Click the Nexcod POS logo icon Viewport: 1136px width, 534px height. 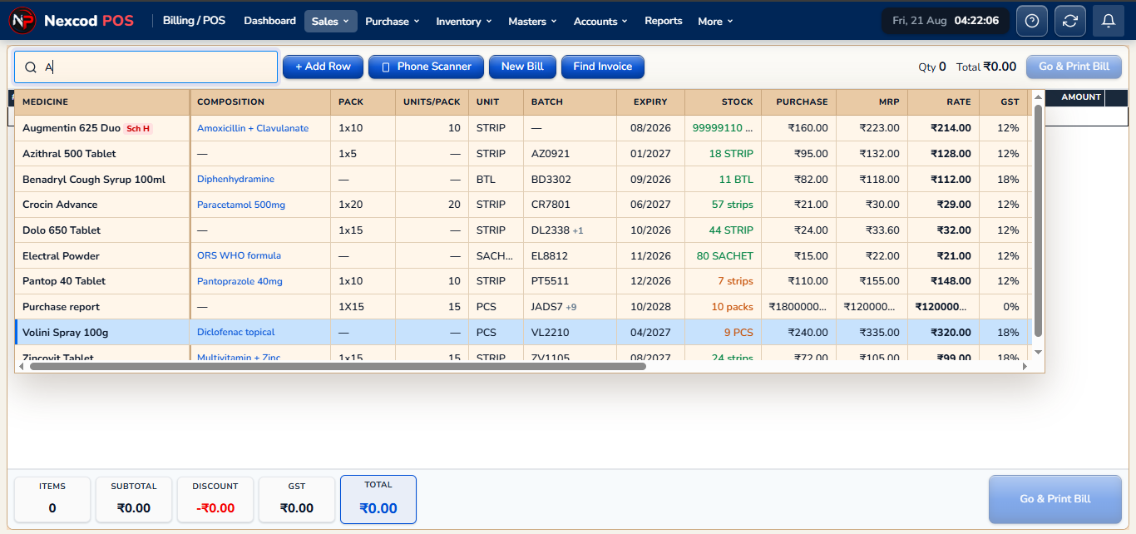coord(22,21)
